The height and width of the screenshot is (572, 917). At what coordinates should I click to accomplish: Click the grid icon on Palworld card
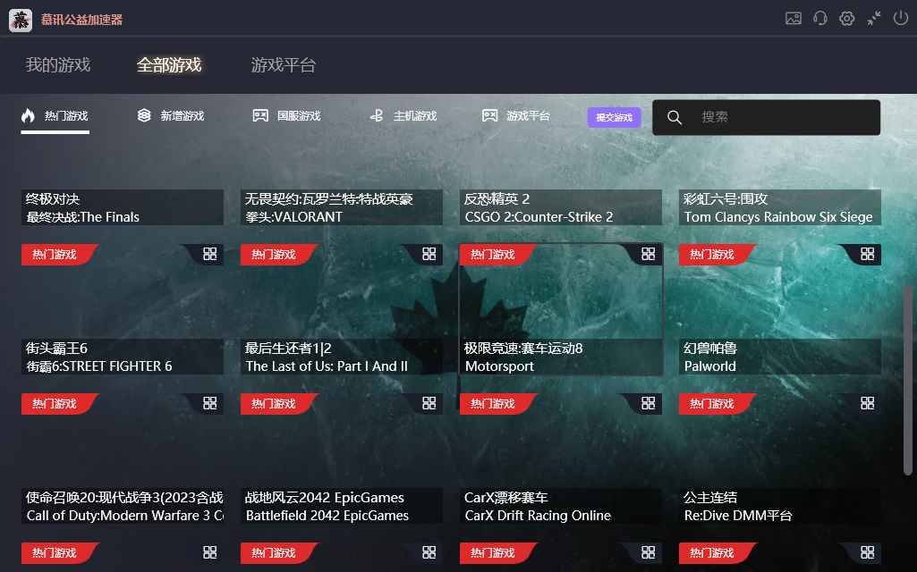(x=867, y=403)
